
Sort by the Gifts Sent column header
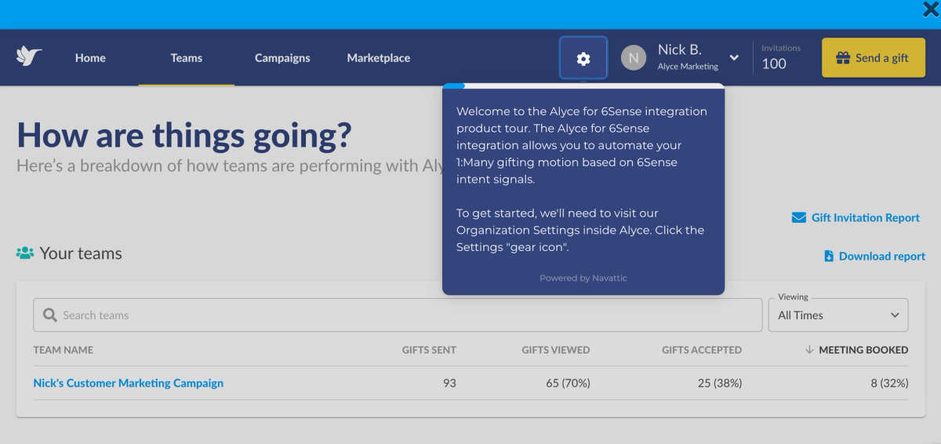(429, 350)
